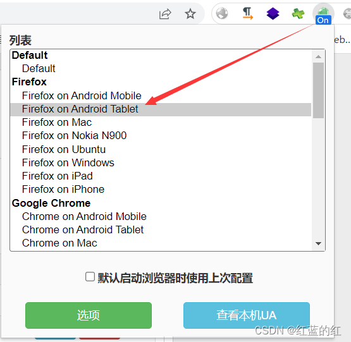Viewport: 351px width, 342px height.
Task: Enable using last configuration on browser startup
Action: pyautogui.click(x=90, y=277)
